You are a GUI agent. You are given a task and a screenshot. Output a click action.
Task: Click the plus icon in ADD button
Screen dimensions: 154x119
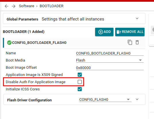pos(101,32)
